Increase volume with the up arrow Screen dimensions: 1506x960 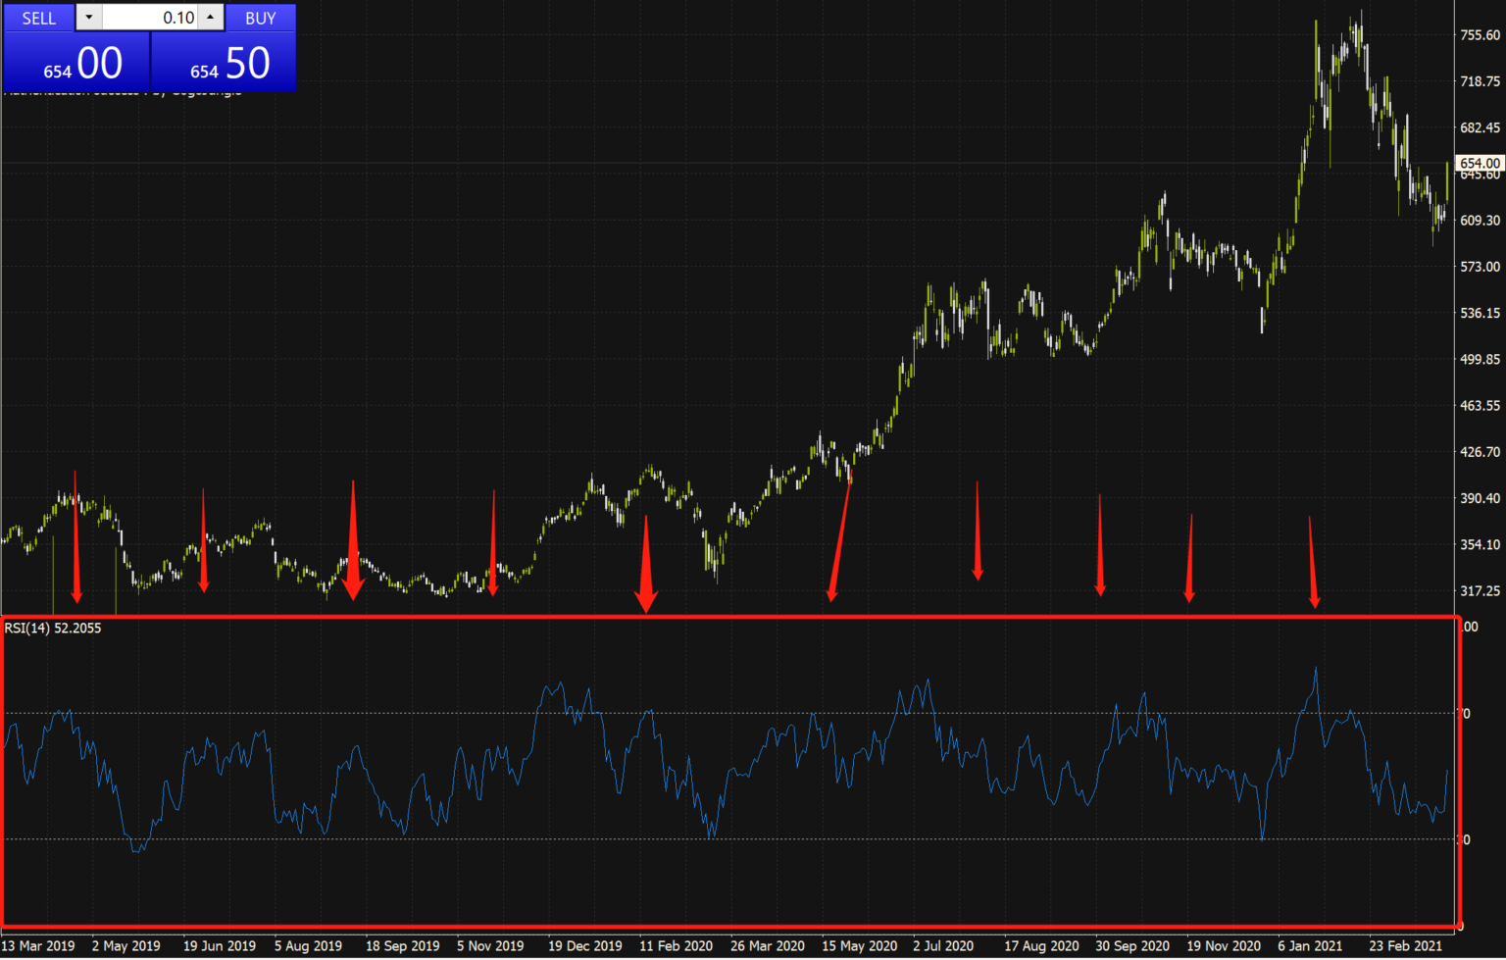coord(211,18)
